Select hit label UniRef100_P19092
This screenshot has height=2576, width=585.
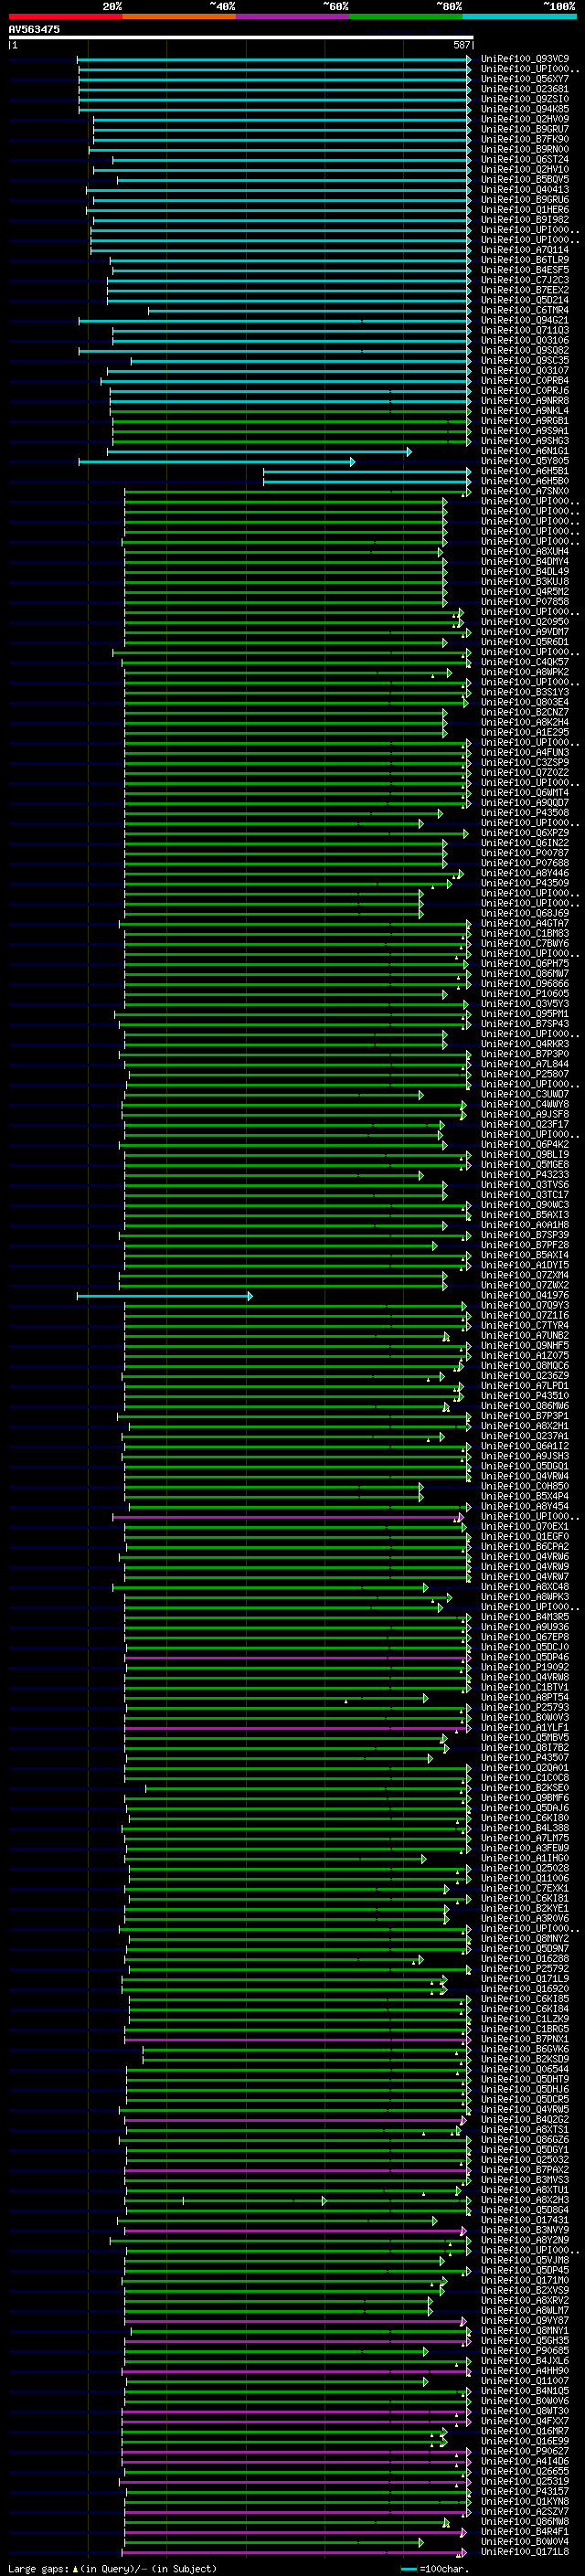525,1668
